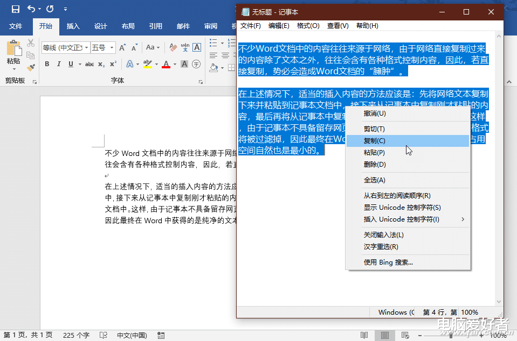517x341 pixels.
Task: Click the word count 225 个字
Action: 76,336
